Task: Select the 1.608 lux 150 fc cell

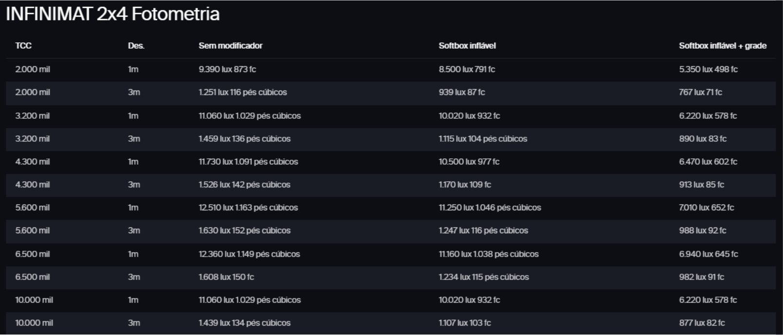Action: click(226, 277)
